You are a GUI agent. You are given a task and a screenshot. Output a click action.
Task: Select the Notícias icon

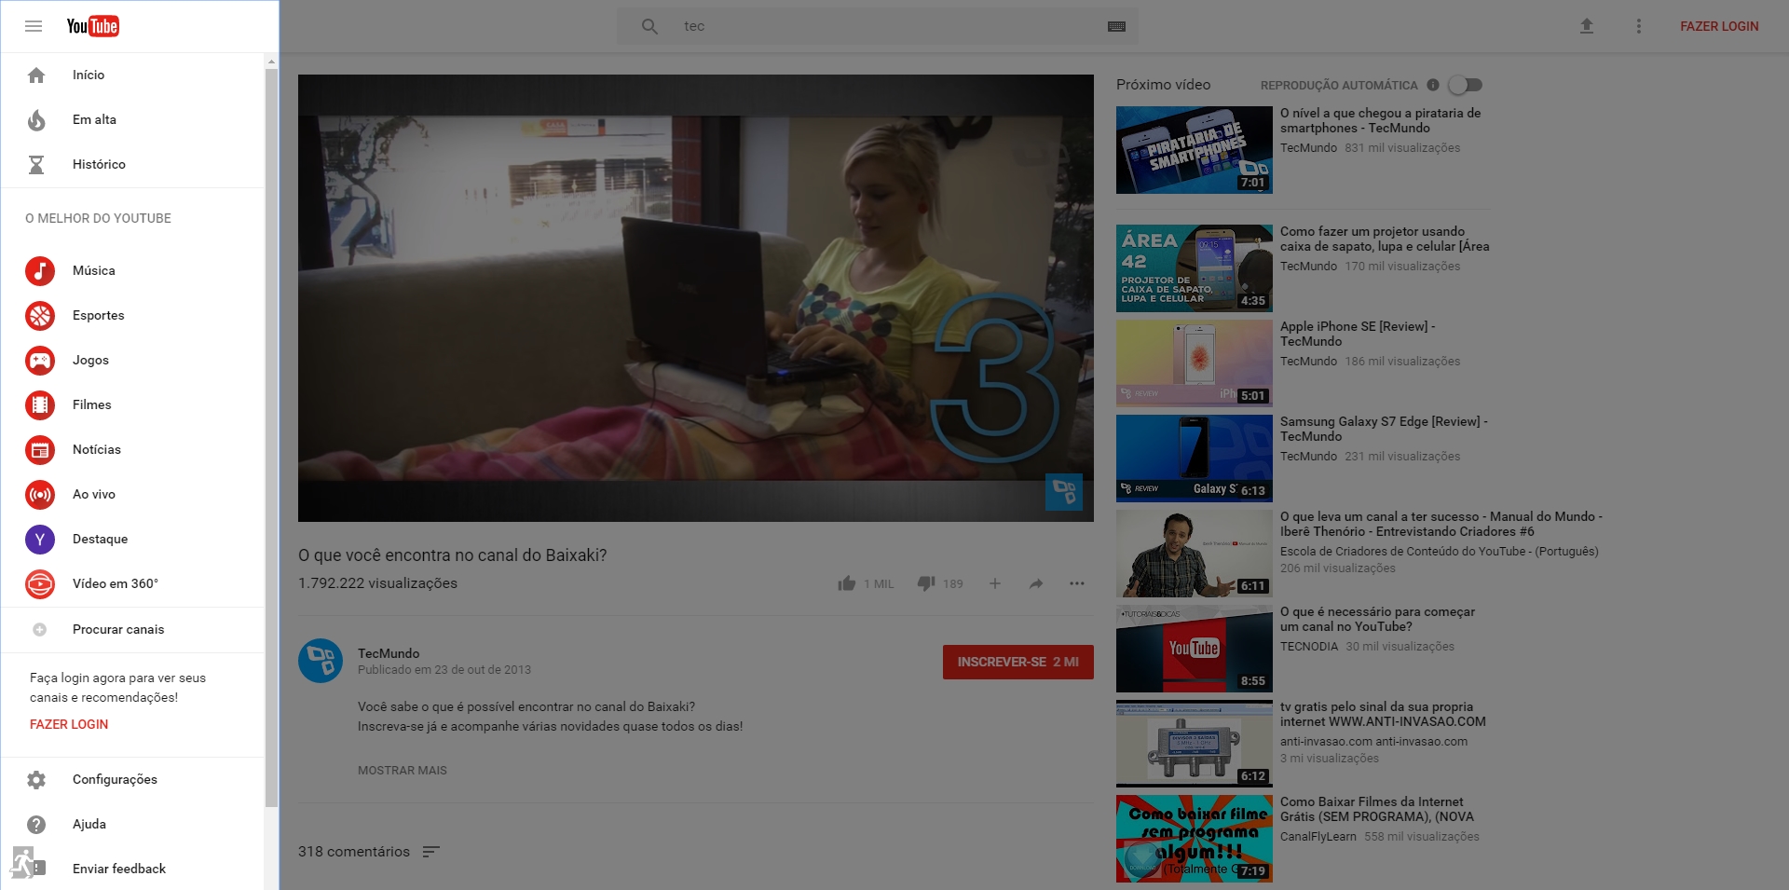[x=39, y=450]
